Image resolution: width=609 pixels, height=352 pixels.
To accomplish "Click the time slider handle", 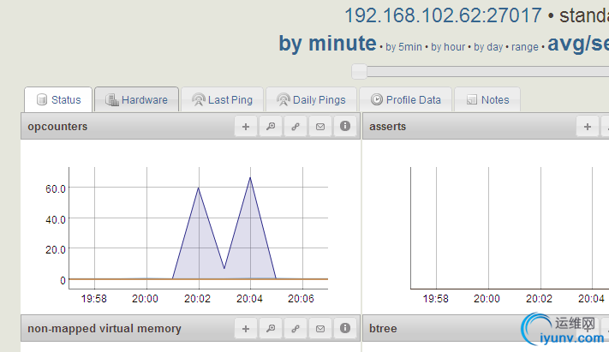I will pyautogui.click(x=359, y=71).
